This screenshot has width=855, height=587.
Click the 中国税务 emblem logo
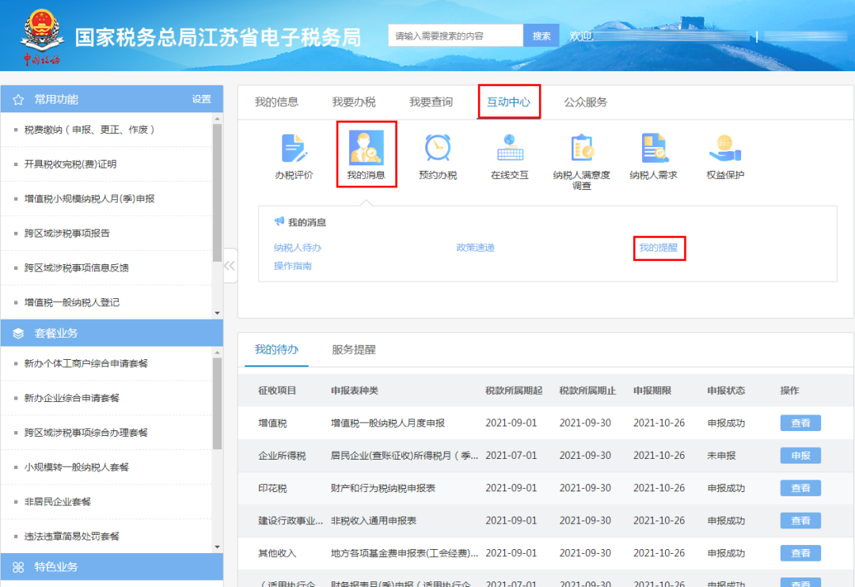(41, 36)
